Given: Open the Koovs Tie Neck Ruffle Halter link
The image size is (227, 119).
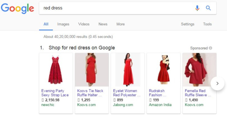Looking at the screenshot, I should pos(90,93).
